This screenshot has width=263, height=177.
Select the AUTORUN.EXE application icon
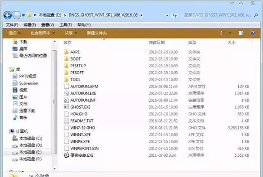coord(67,93)
